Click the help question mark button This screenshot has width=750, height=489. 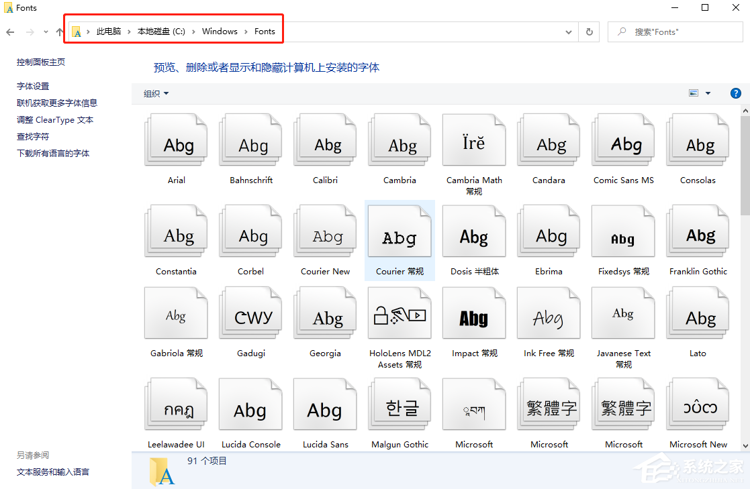736,93
